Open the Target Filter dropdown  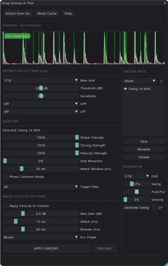click(x=41, y=187)
